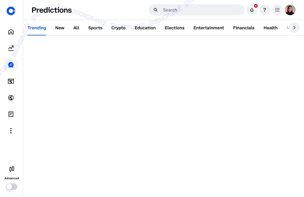Open the profile avatar photo

coord(290,10)
